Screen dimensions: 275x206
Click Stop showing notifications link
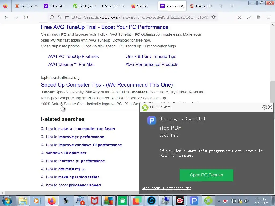pos(166,188)
